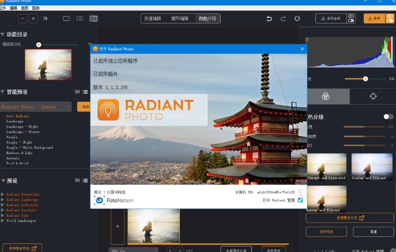Viewport: 396px width, 252px height.
Task: Click the 保存全部 button
Action: [331, 18]
